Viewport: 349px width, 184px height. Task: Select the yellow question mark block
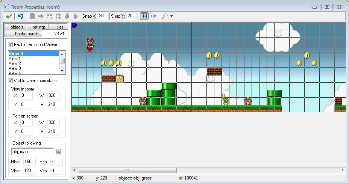point(120,79)
